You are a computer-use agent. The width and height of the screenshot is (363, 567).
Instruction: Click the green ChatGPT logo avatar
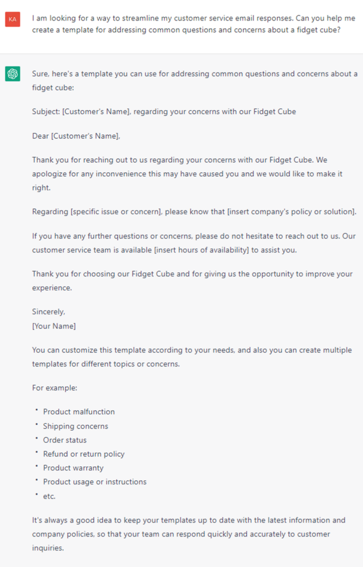tap(13, 74)
